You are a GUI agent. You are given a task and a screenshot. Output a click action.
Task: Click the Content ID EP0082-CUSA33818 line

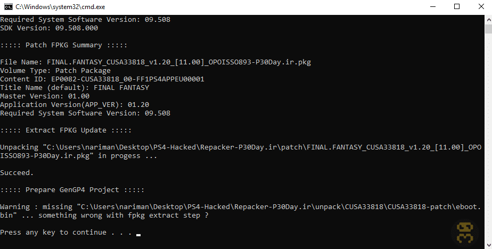(102, 79)
